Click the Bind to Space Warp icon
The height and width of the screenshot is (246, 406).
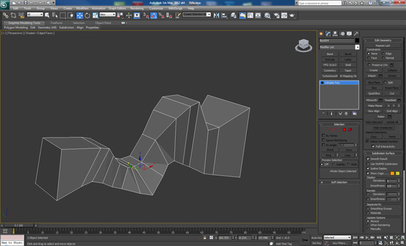point(21,15)
